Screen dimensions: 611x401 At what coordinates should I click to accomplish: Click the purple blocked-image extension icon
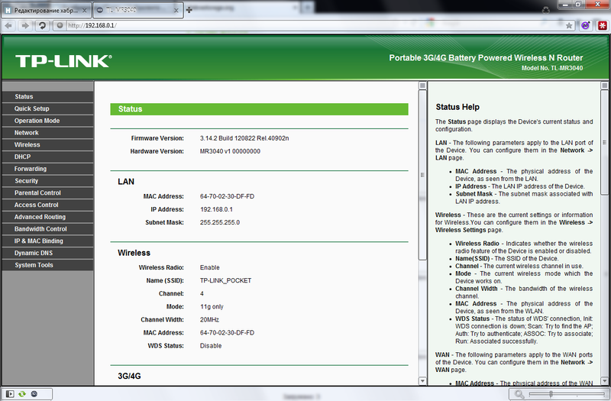click(585, 26)
